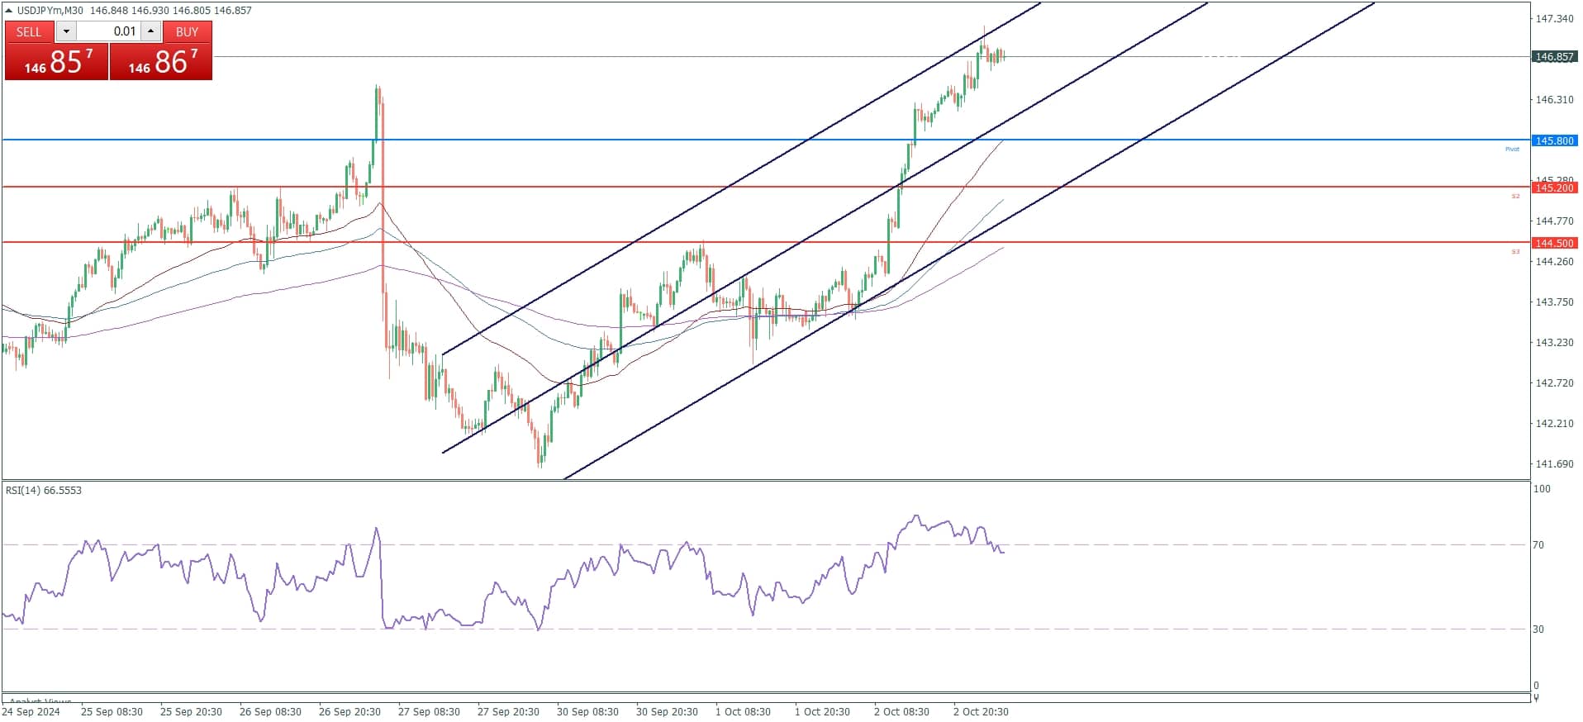Click the sell price 146.857 tile
Image resolution: width=1583 pixels, height=722 pixels.
click(x=56, y=62)
